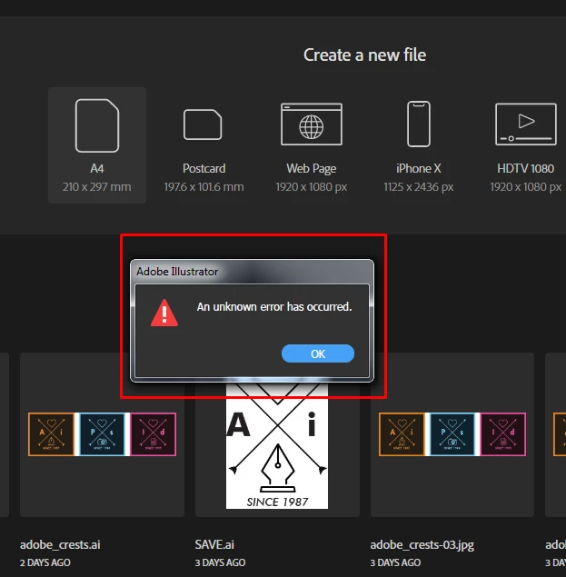Click the Adobe Illustrator dialog title bar
This screenshot has width=566, height=577.
pyautogui.click(x=252, y=272)
